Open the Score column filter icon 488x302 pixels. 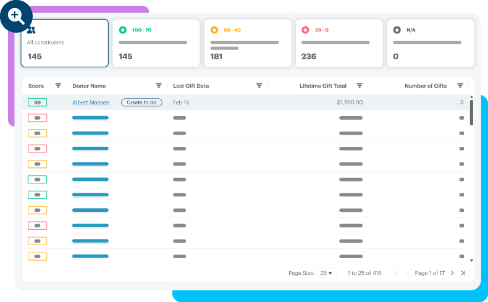click(58, 86)
